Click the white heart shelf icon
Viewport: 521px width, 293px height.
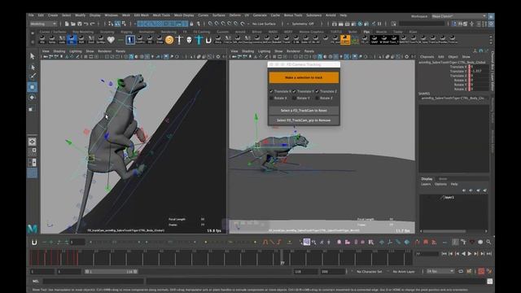coord(111,40)
